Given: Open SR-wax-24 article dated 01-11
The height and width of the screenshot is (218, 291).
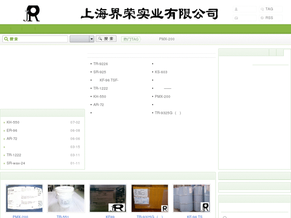Looking at the screenshot, I should pos(16,163).
